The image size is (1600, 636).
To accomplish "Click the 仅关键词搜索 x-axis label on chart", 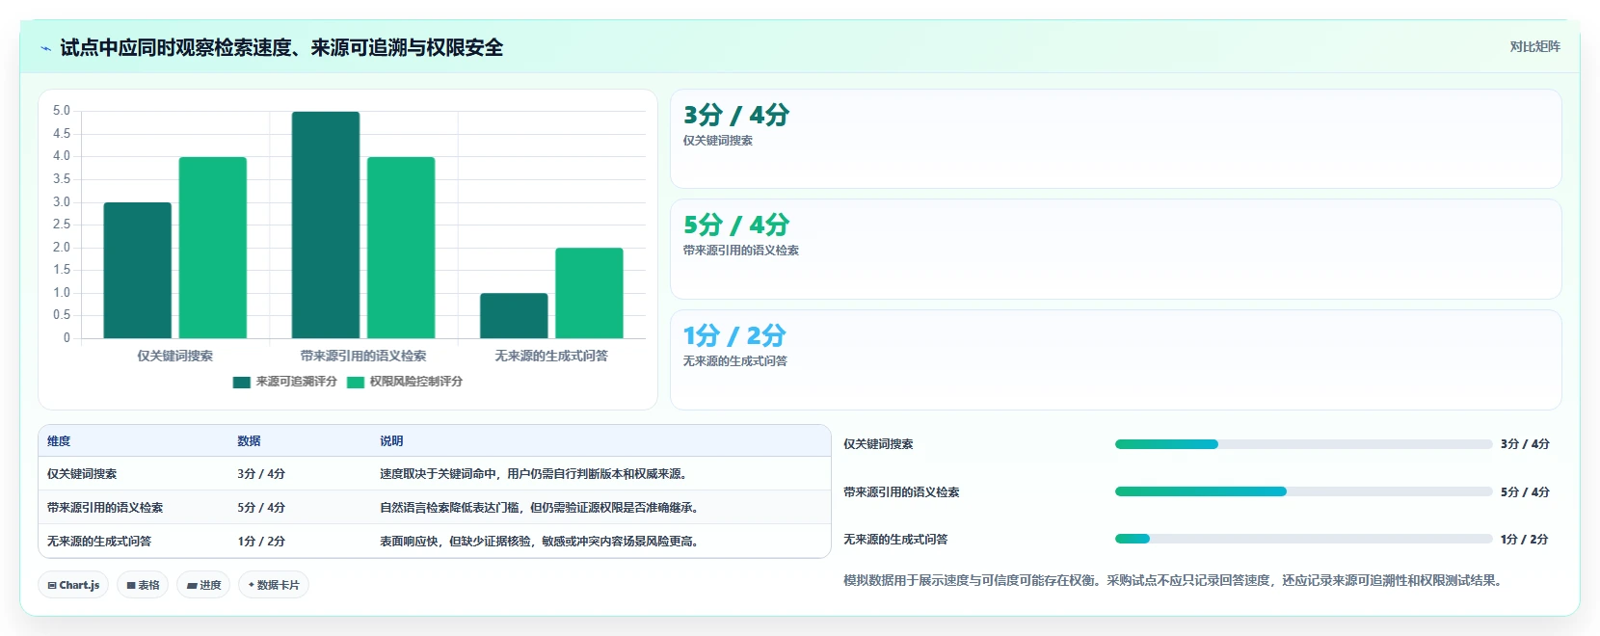I will click(174, 356).
